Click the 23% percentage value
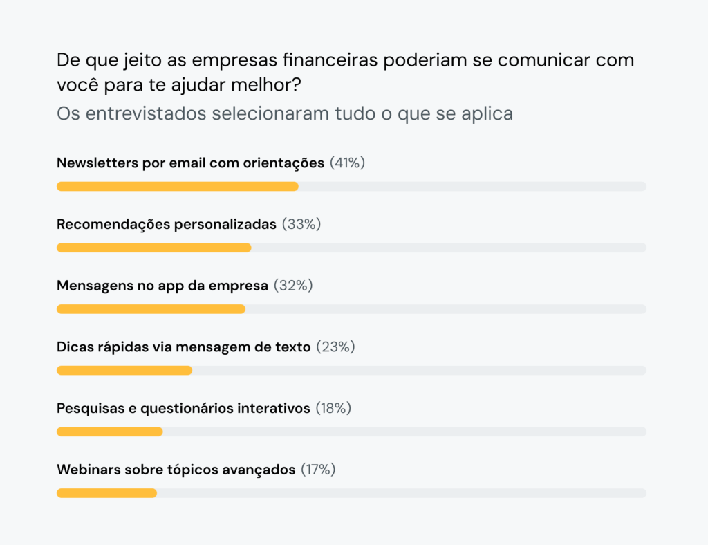The height and width of the screenshot is (545, 708). click(335, 347)
